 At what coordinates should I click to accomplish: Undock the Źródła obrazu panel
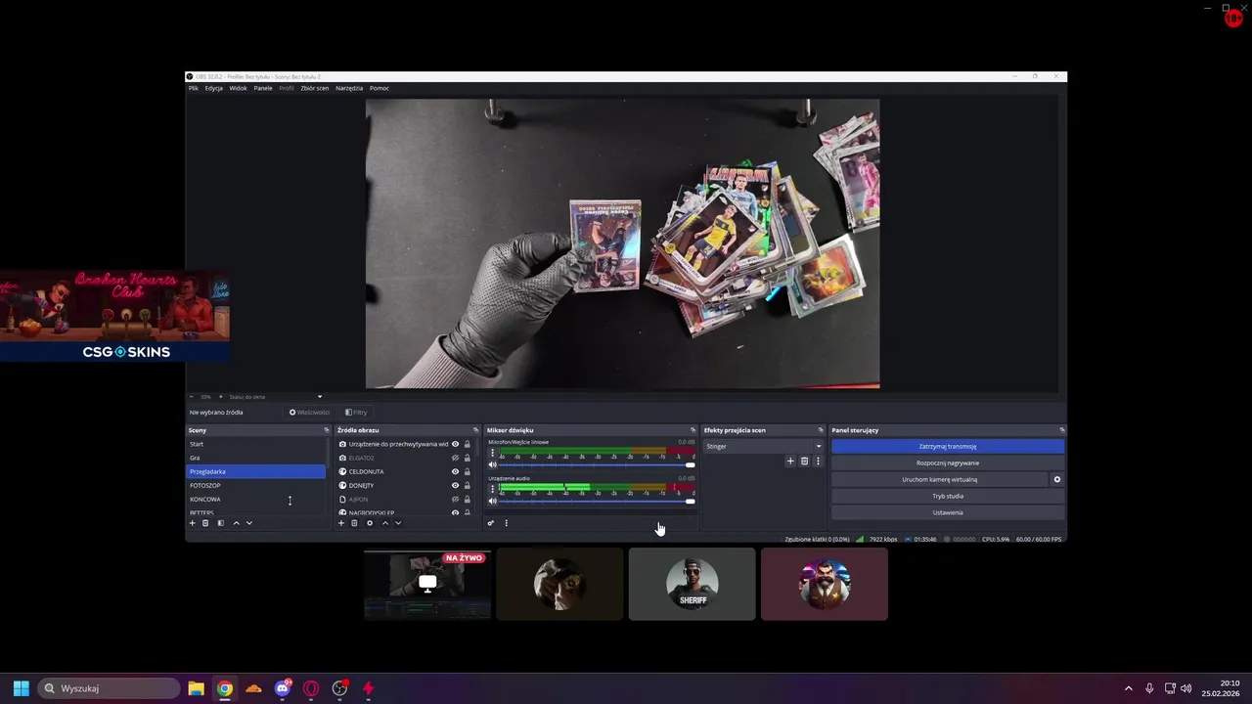point(476,430)
